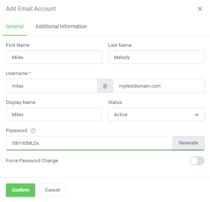Viewport: 210px width, 202px height.
Task: Click the Add Email Account title
Action: tap(31, 9)
